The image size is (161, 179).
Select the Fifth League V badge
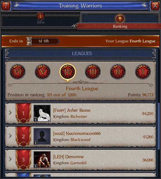[43, 72]
